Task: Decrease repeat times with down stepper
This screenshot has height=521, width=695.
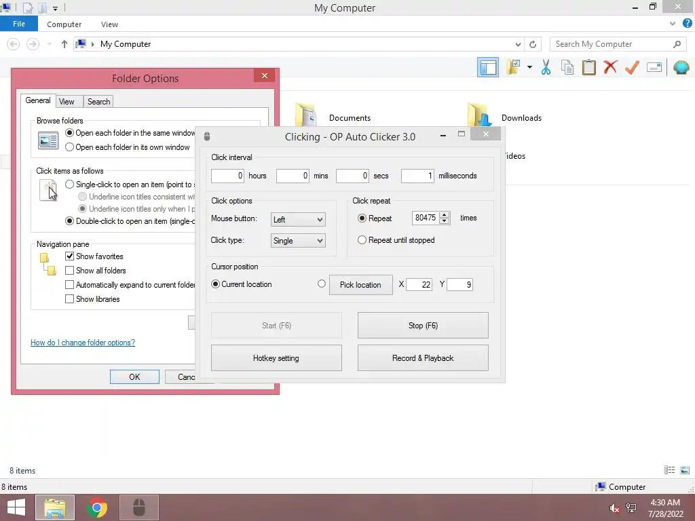Action: (444, 220)
